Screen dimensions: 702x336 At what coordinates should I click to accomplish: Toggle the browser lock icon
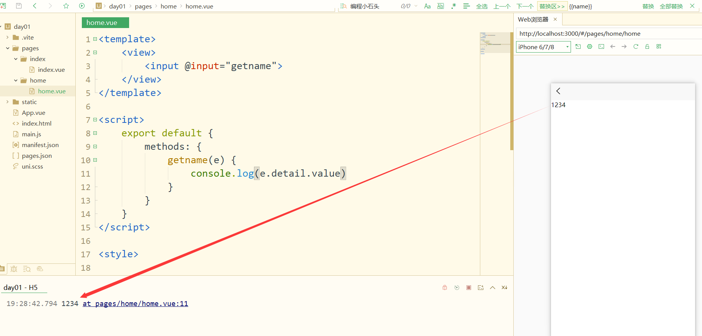pyautogui.click(x=647, y=46)
